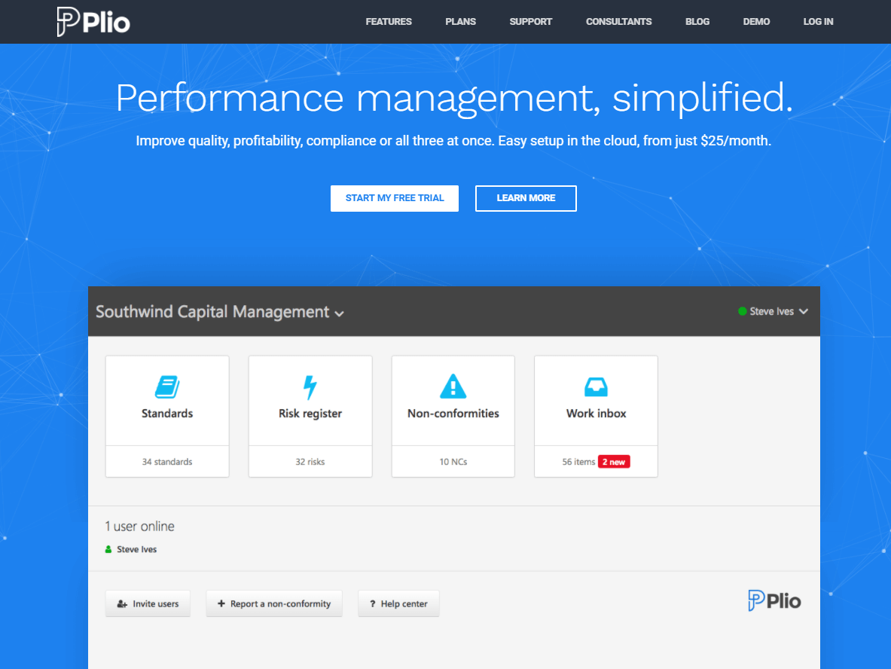Click the Plio logo in dashboard footer

coord(774,600)
